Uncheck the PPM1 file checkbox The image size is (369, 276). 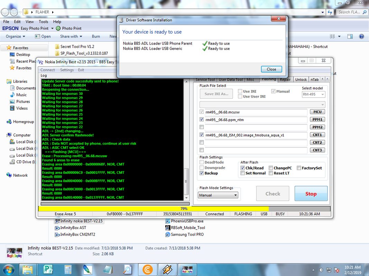(201, 119)
